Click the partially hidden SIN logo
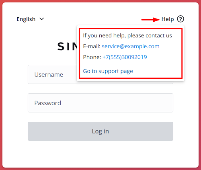Viewport: 201px width, 170px height. (x=67, y=47)
